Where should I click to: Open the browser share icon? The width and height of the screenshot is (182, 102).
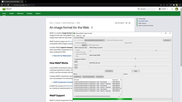pyautogui.click(x=164, y=5)
